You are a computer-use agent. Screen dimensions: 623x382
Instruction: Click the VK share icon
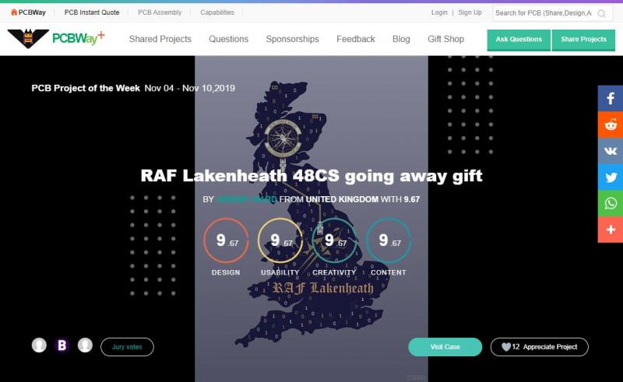point(611,151)
